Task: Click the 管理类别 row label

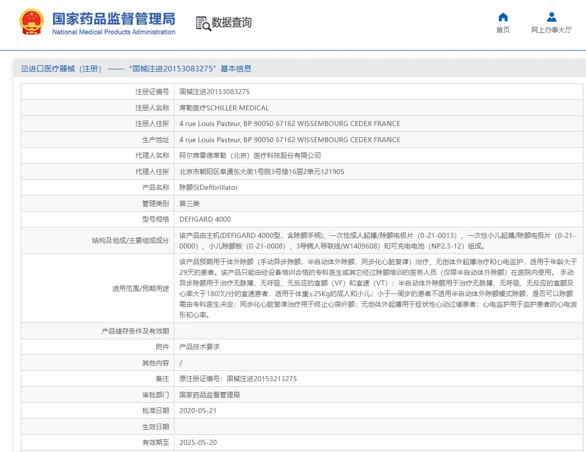Action: [156, 203]
